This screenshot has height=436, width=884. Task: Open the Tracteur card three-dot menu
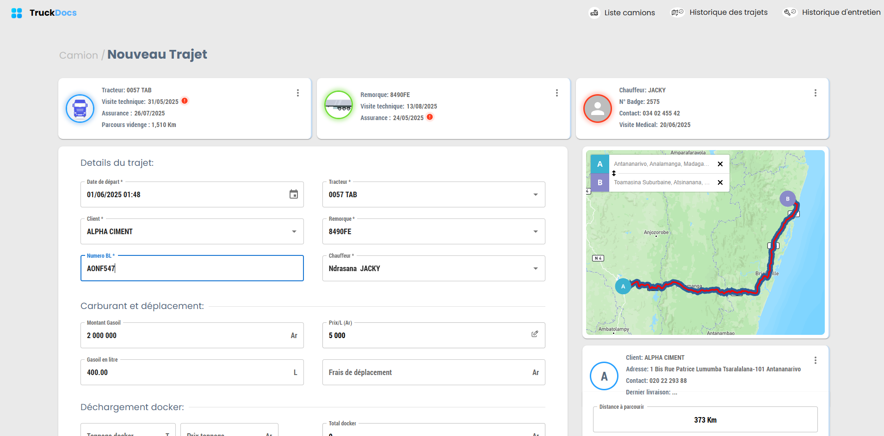pos(298,93)
